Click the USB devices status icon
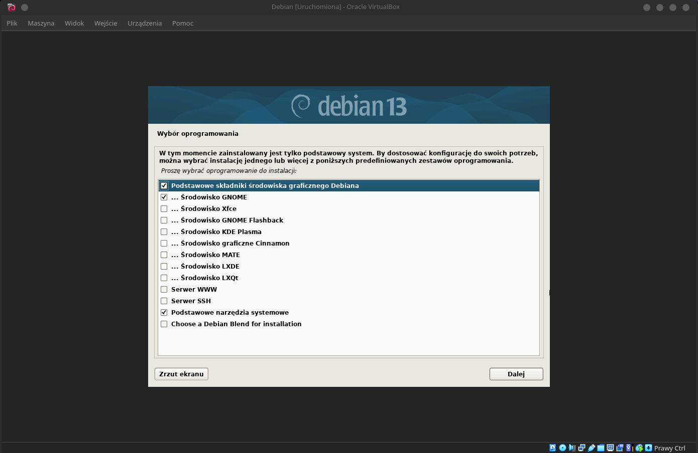 coord(592,447)
